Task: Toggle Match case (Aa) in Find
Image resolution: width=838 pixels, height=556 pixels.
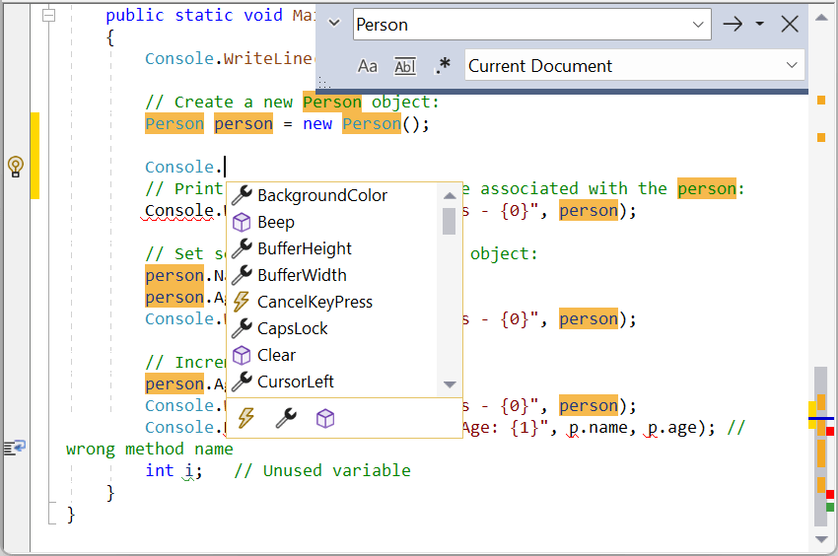Action: click(x=367, y=66)
